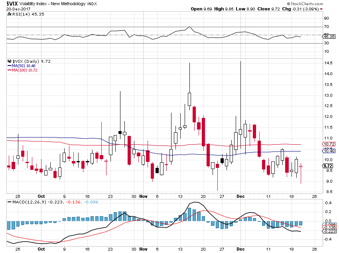Click the RSI(14) indicator icon
339x253 pixels.
(9, 14)
